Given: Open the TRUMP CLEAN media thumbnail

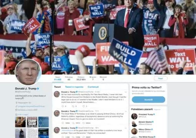Looking at the screenshot, I should [32, 122].
